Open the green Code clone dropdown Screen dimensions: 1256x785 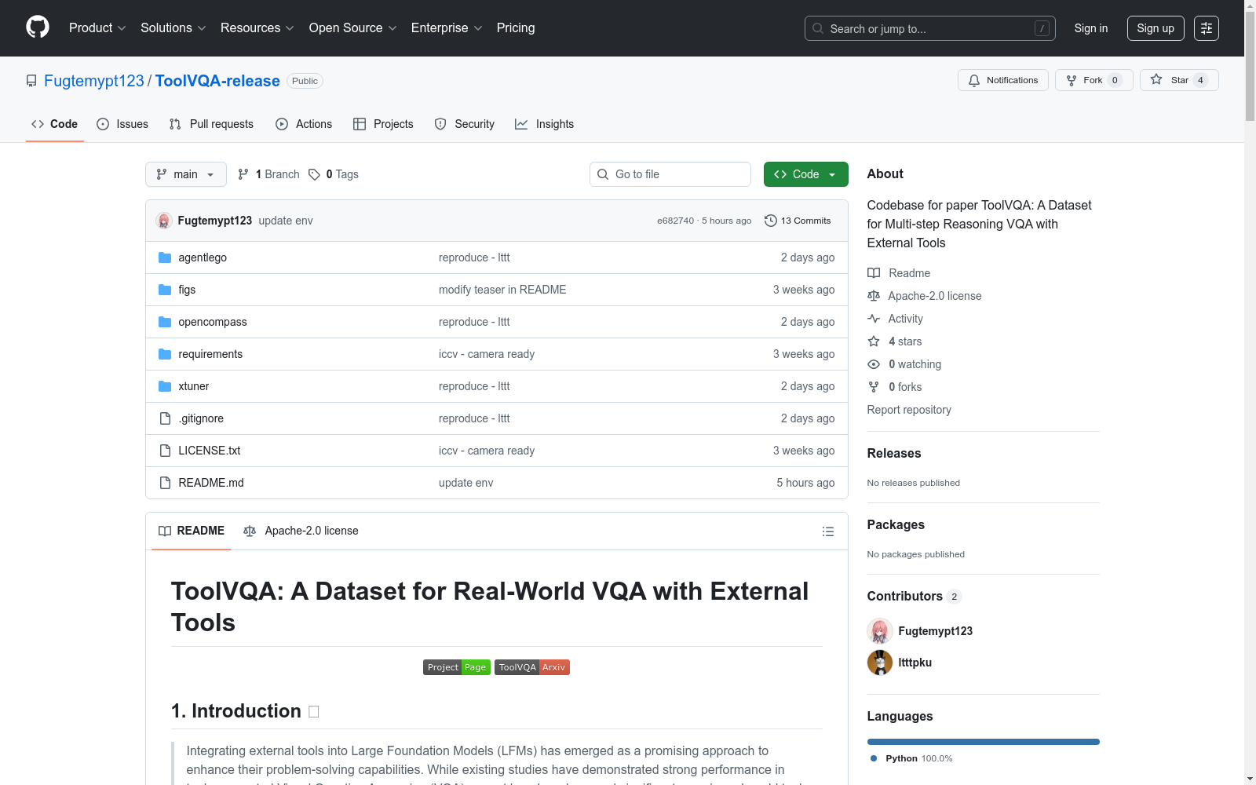806,174
